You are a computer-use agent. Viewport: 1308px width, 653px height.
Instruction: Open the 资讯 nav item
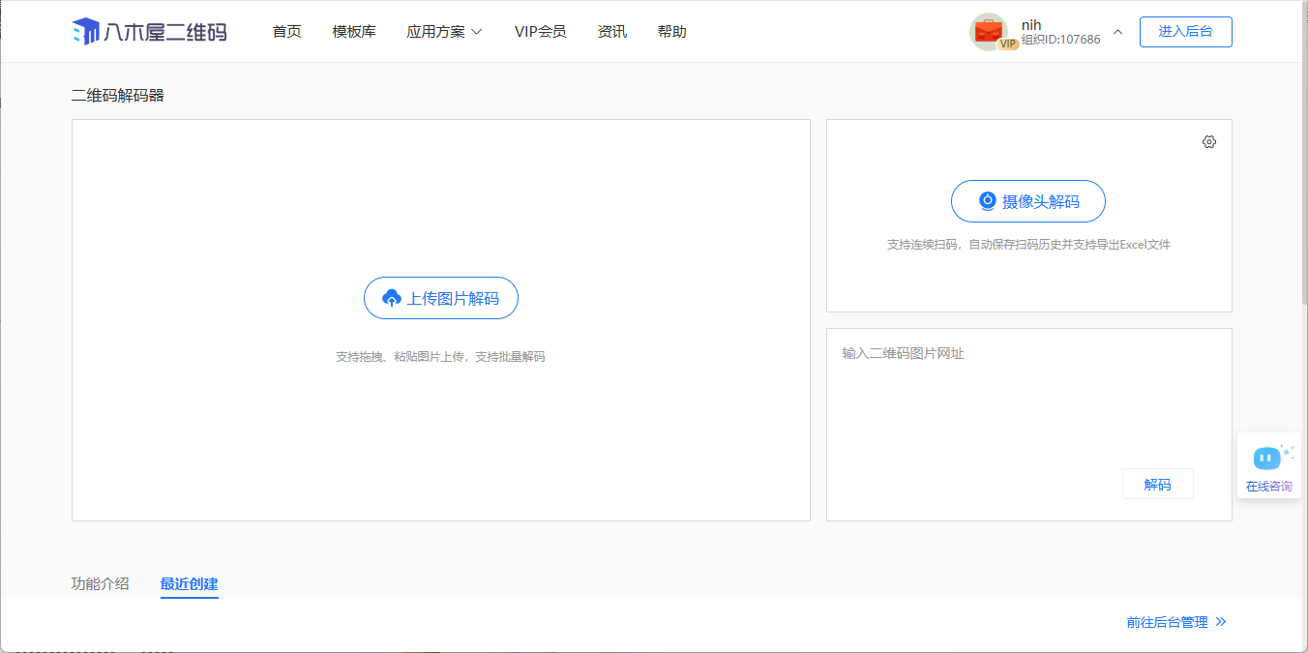[612, 32]
